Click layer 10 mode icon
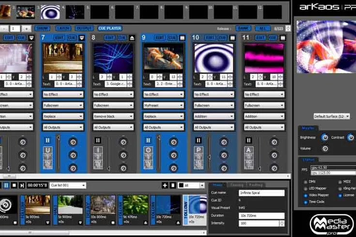The height and width of the screenshot is (237, 356). click(232, 38)
